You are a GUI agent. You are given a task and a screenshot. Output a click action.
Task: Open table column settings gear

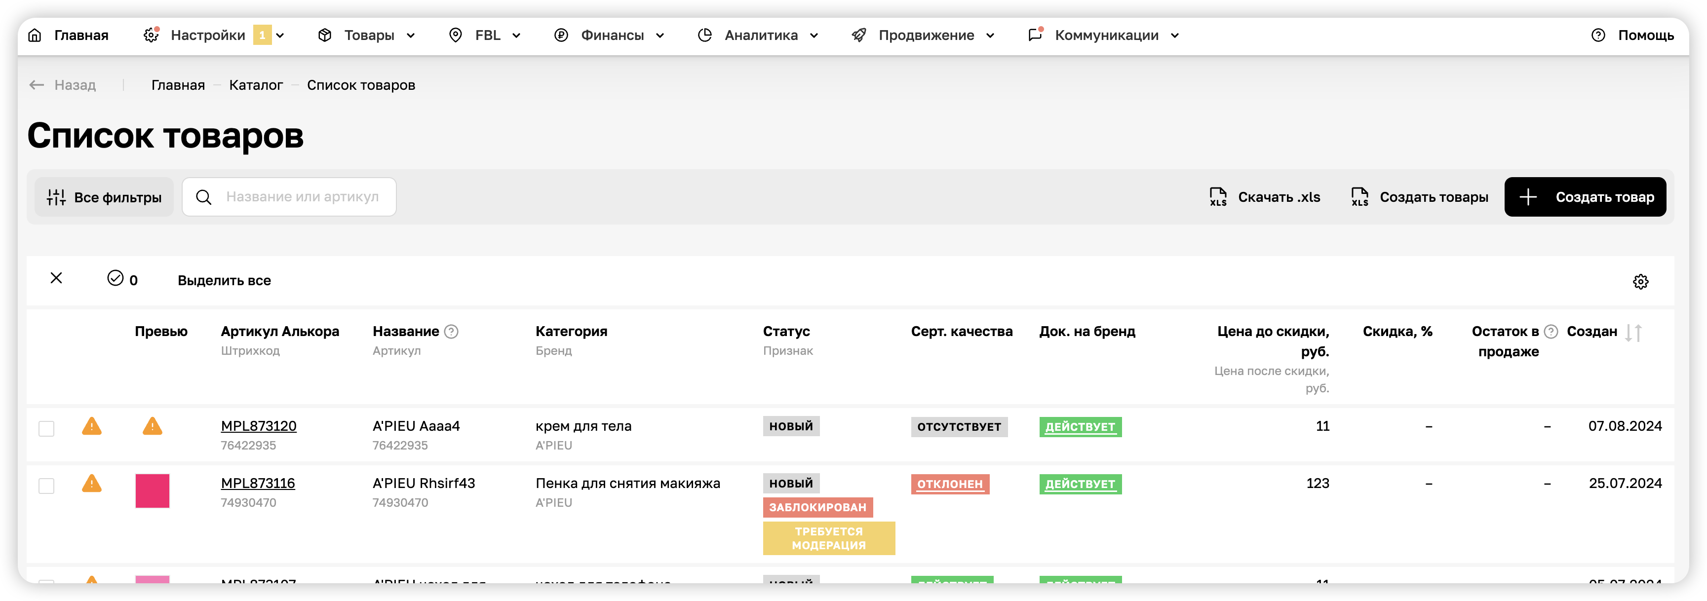pos(1641,282)
